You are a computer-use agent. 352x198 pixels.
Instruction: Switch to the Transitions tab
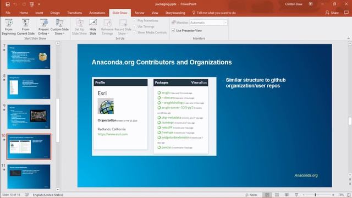tap(75, 13)
